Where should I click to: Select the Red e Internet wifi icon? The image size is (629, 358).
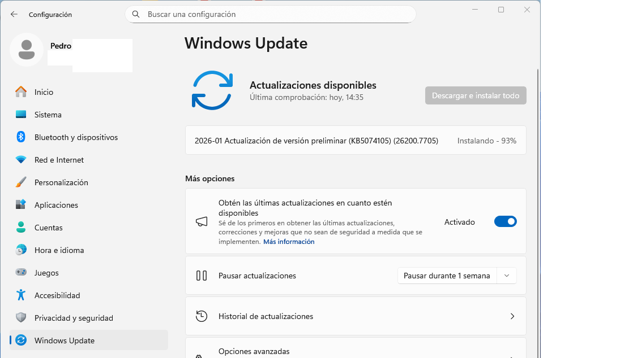click(21, 160)
